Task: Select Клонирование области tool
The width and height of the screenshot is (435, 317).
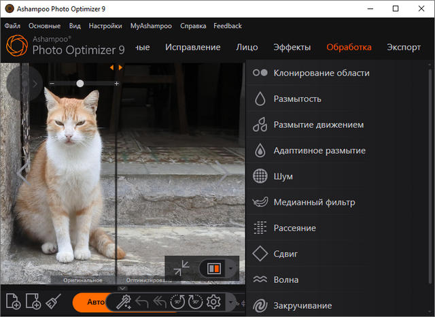Action: click(x=321, y=73)
